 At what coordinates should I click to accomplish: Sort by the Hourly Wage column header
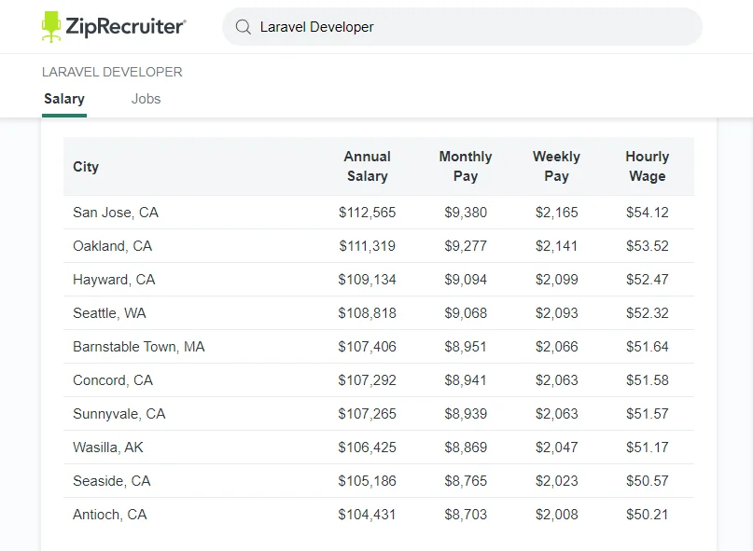[647, 166]
